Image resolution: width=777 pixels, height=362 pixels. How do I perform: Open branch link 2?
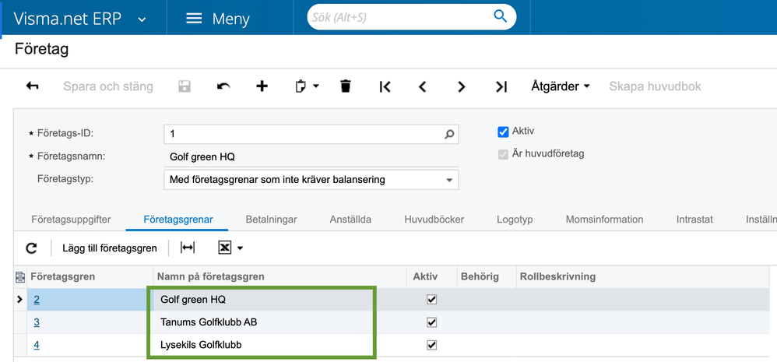[x=37, y=300]
